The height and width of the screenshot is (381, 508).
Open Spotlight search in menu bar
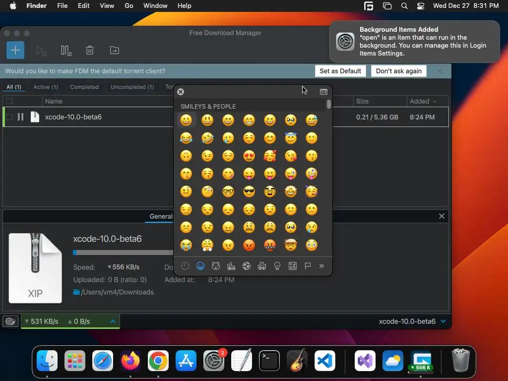click(x=404, y=6)
